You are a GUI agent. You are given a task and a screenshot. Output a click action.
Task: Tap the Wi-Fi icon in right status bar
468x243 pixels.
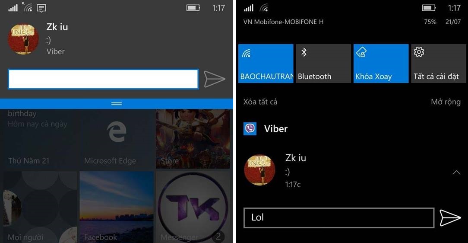(x=264, y=8)
